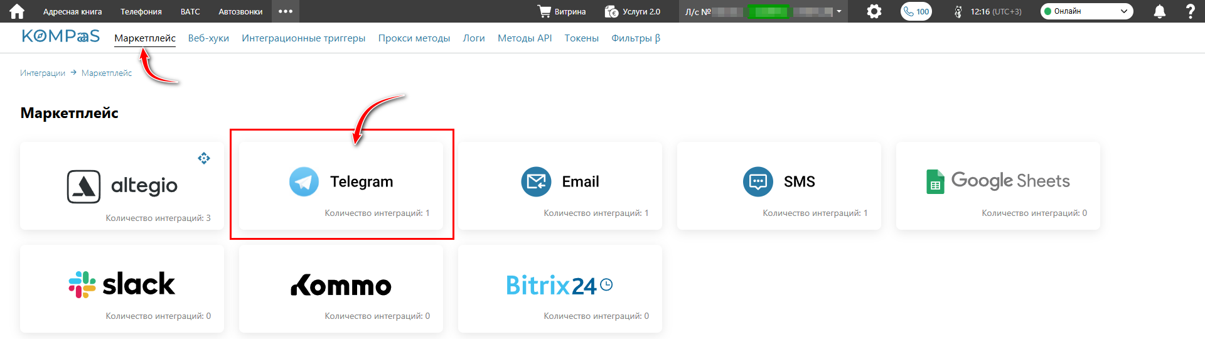
Task: Click the Telegram card title
Action: point(361,181)
